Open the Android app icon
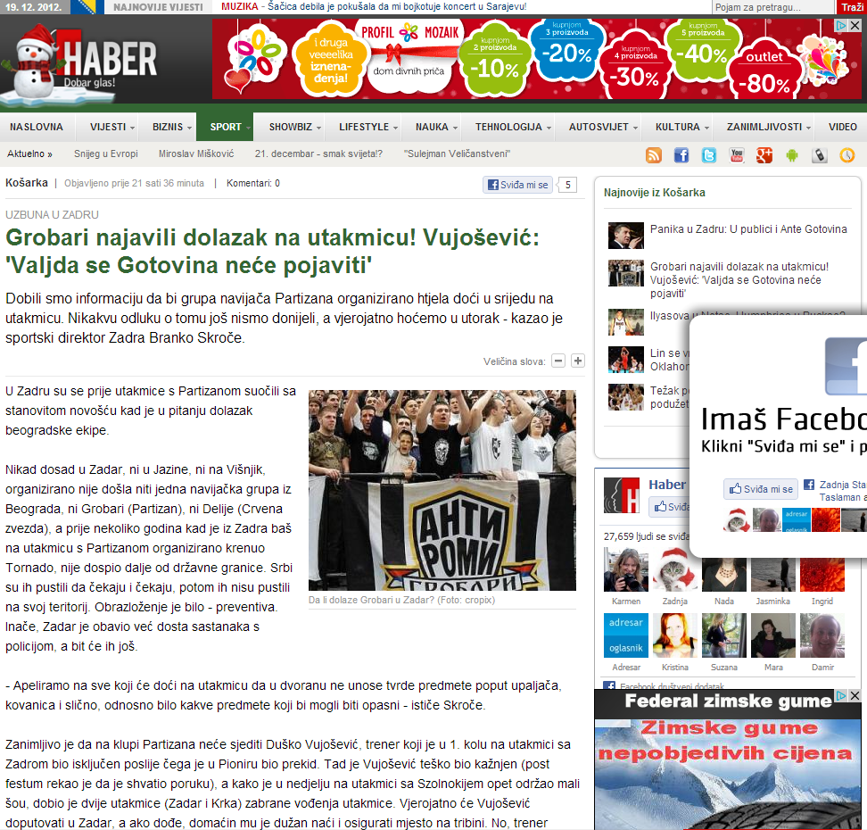This screenshot has width=867, height=830. click(791, 155)
